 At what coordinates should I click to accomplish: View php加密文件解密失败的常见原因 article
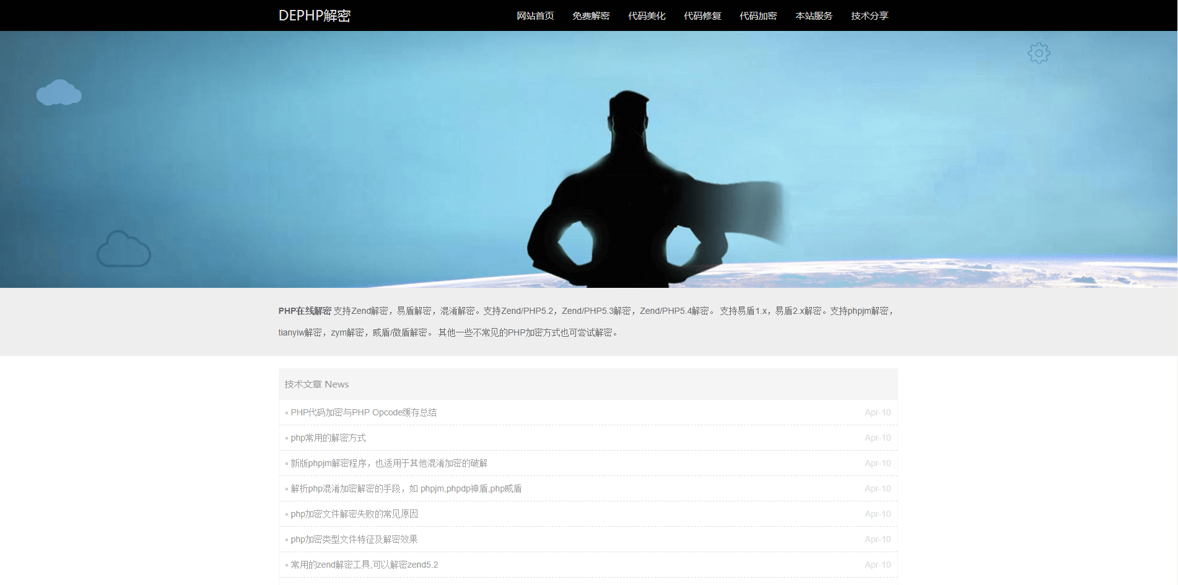tap(354, 514)
